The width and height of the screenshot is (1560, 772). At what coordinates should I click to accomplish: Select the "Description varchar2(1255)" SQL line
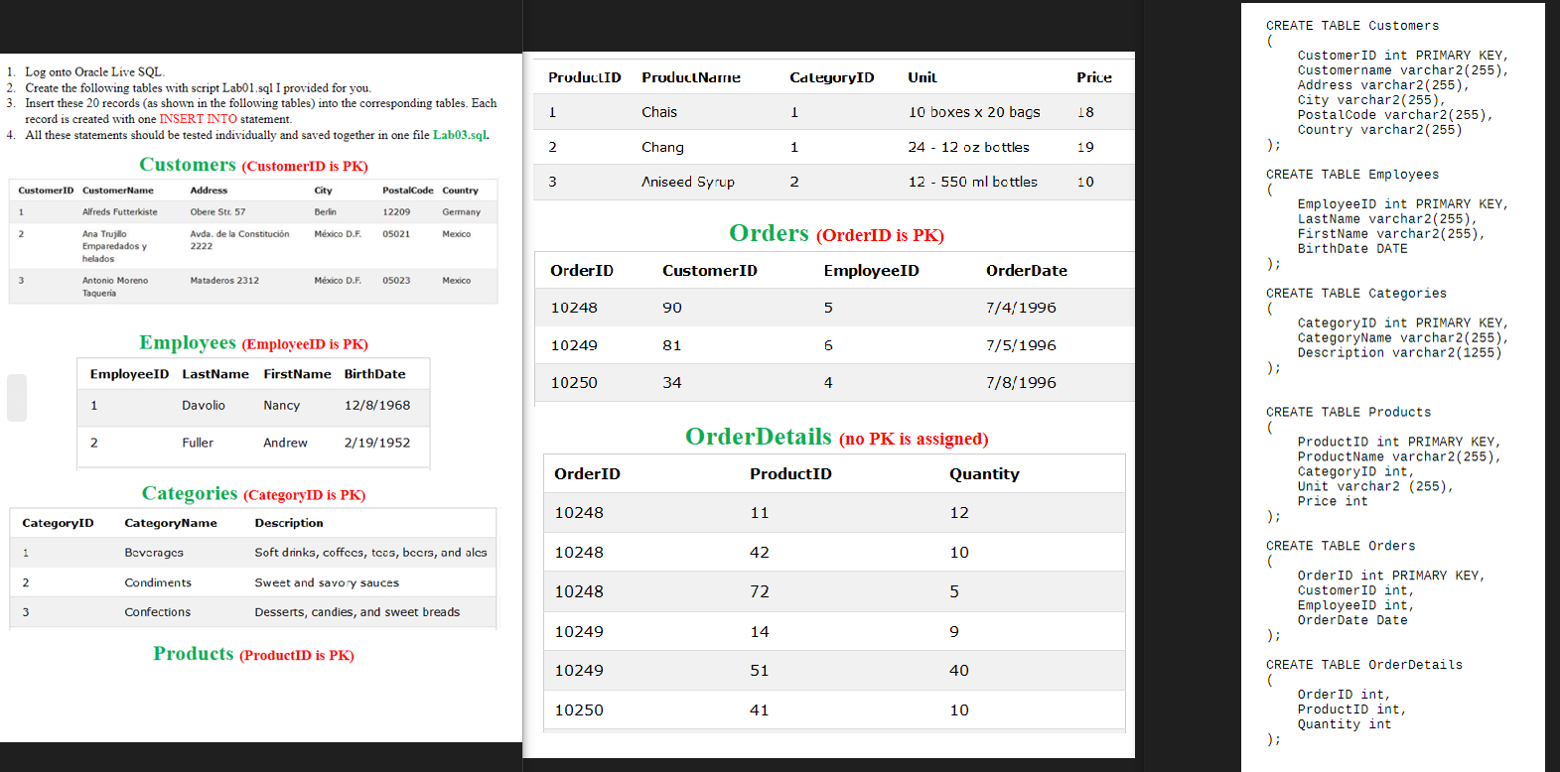coord(1399,353)
